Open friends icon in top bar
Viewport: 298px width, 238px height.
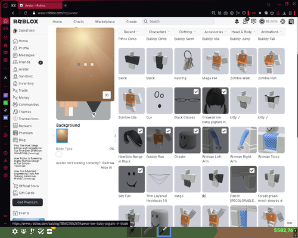[x=246, y=21]
